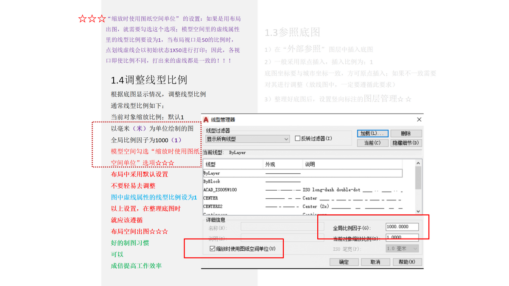509x286 pixels.
Task: Click the first red star icon beside the note
Action: [x=82, y=18]
